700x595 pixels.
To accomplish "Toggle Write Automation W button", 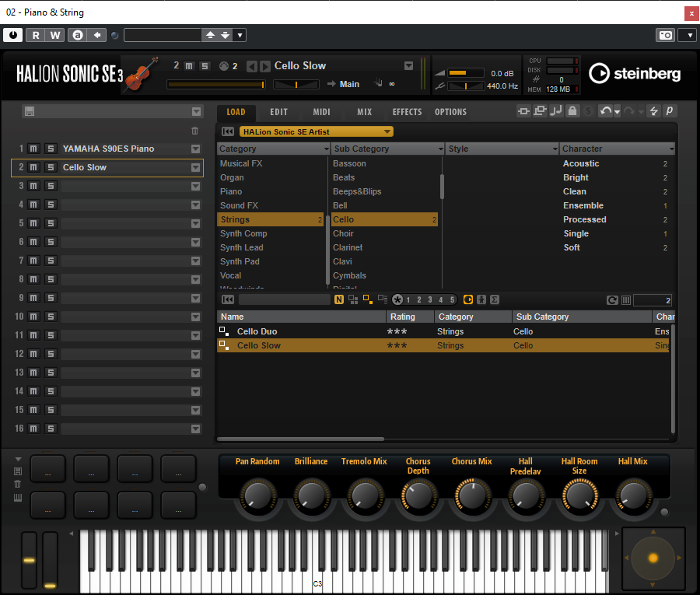I will click(x=55, y=35).
